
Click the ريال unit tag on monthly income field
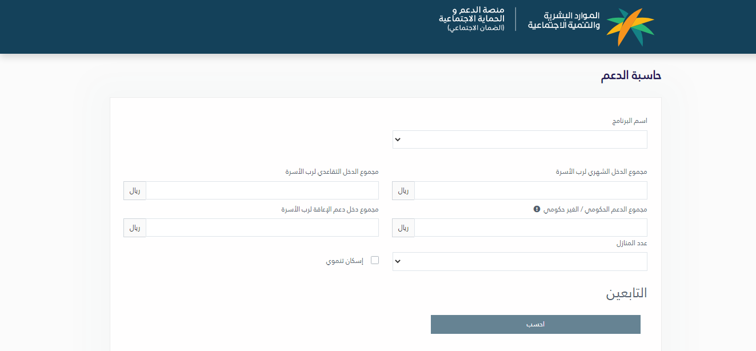(403, 190)
